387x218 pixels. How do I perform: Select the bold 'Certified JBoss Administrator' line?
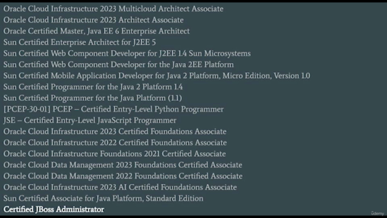tap(54, 210)
